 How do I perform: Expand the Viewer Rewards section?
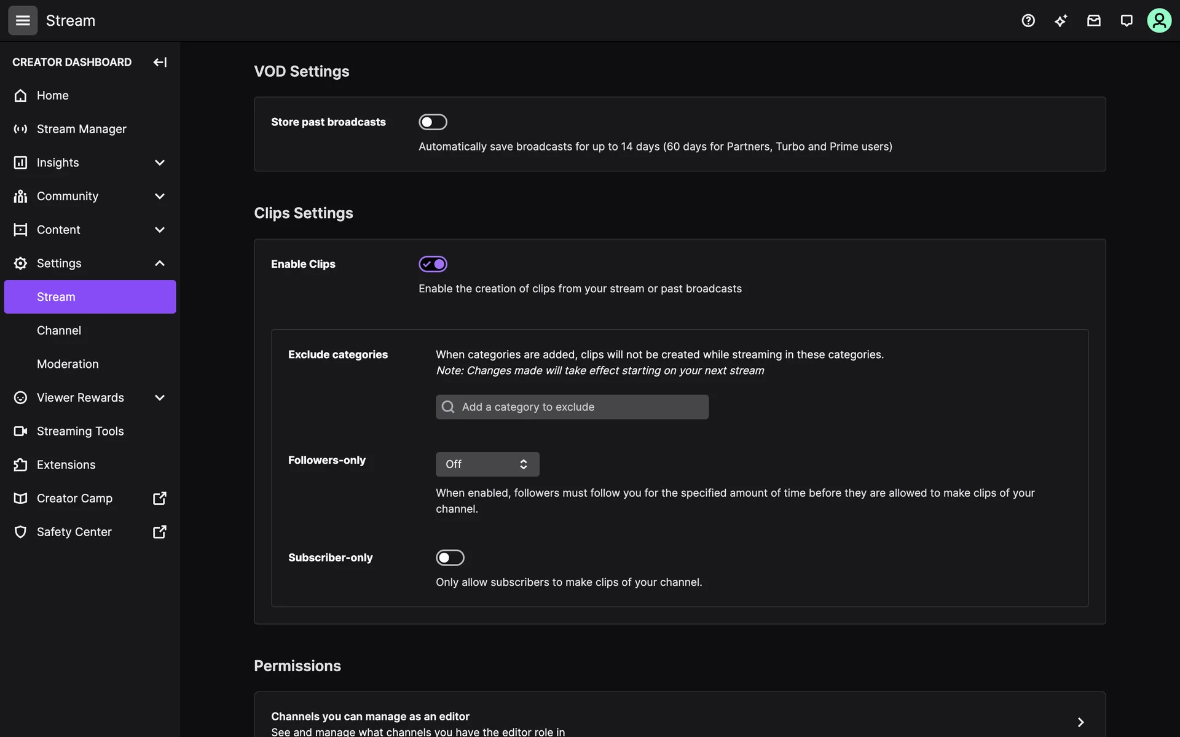click(159, 398)
